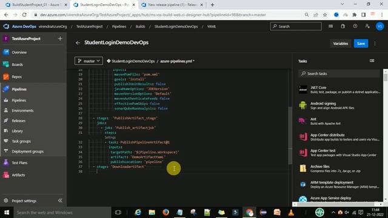Open Firefox from the taskbar
This screenshot has height=218, width=388.
pyautogui.click(x=166, y=213)
